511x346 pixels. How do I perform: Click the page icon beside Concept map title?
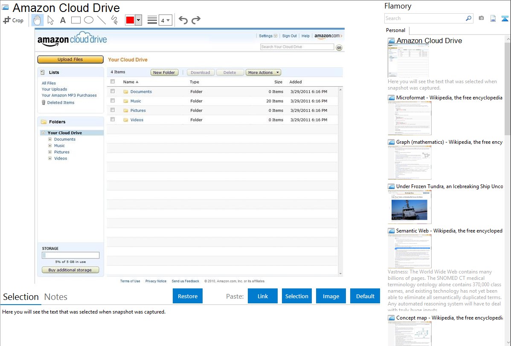(x=391, y=318)
